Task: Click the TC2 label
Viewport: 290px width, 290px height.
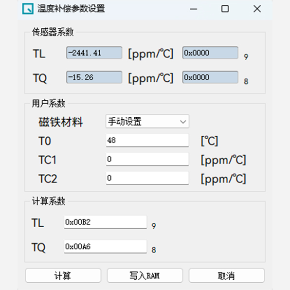Action: [x=48, y=179]
